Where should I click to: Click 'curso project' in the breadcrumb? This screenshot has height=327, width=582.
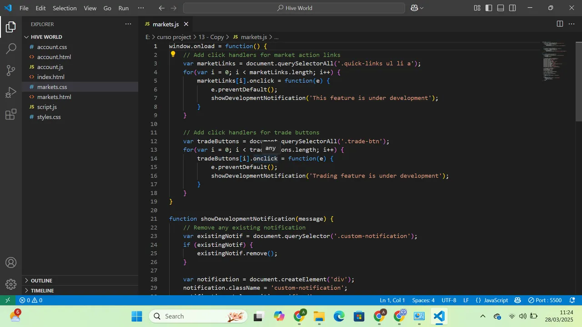click(174, 37)
